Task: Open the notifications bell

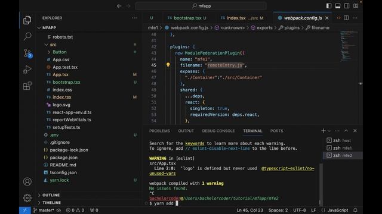Action: (355, 210)
